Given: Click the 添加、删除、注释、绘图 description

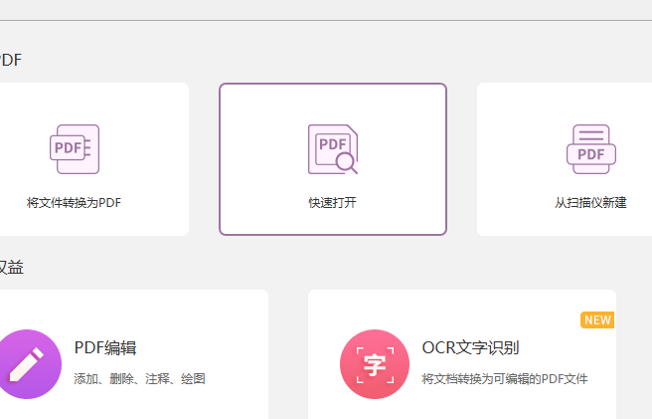Looking at the screenshot, I should (x=140, y=379).
